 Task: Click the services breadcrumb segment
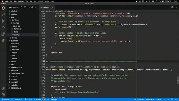49,11
